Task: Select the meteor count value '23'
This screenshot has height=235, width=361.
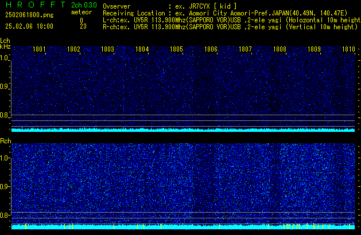Action: coord(83,26)
